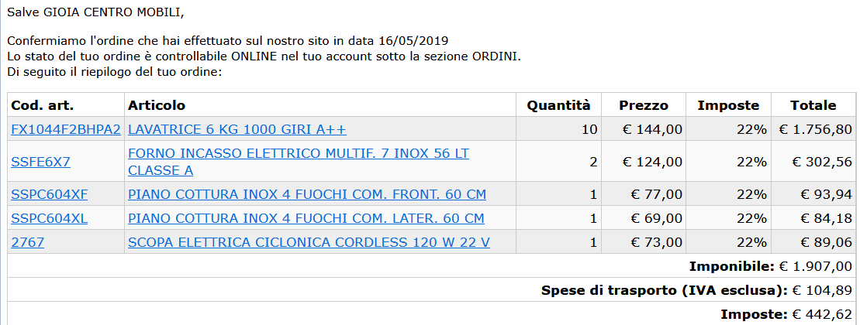Click the Prezzo column header
860x325 pixels.
pos(644,105)
